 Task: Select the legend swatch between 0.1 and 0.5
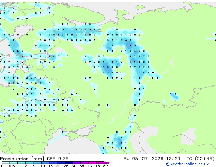click(6, 163)
